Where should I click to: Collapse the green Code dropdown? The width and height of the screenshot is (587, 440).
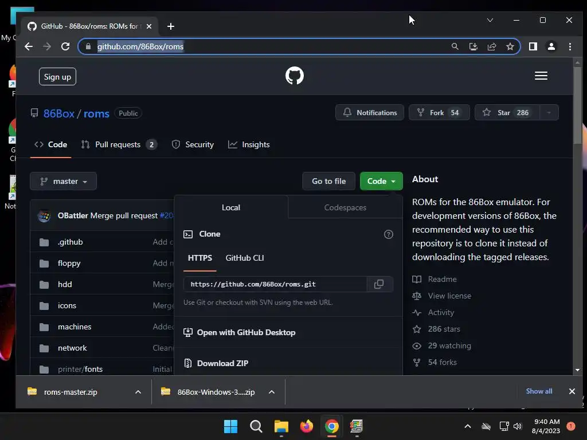point(381,181)
